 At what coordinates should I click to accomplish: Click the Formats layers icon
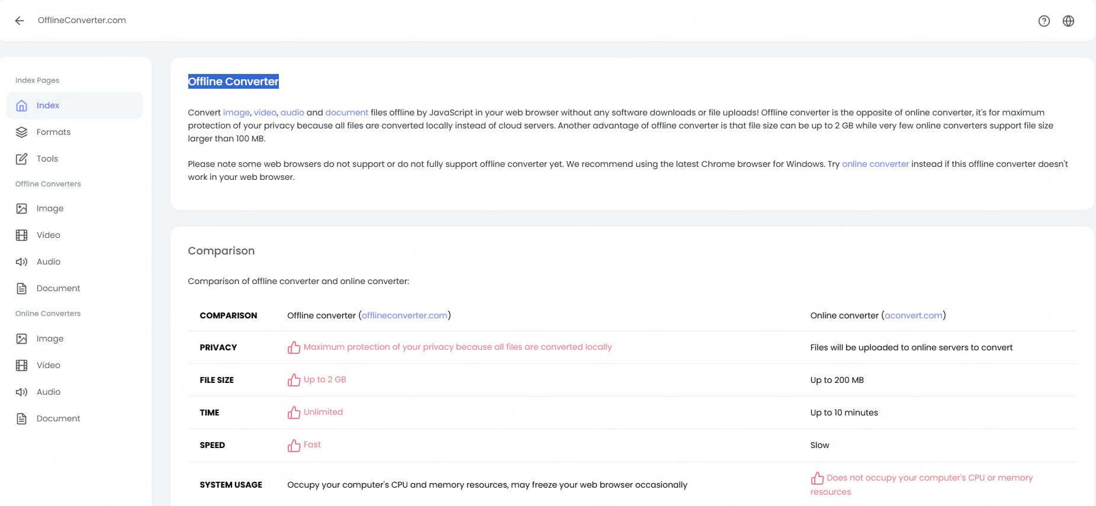tap(22, 132)
